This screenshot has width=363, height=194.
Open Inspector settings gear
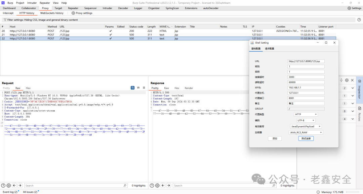347,80
